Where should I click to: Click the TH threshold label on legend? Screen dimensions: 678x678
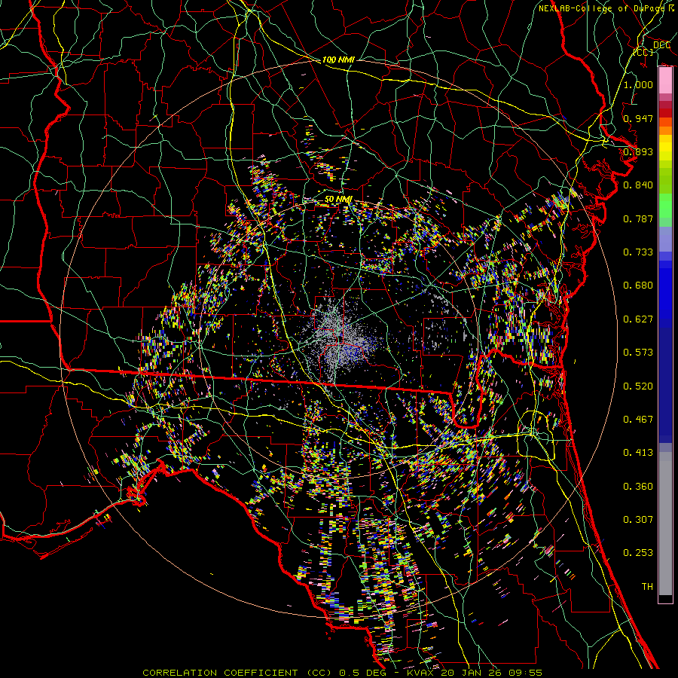click(646, 586)
